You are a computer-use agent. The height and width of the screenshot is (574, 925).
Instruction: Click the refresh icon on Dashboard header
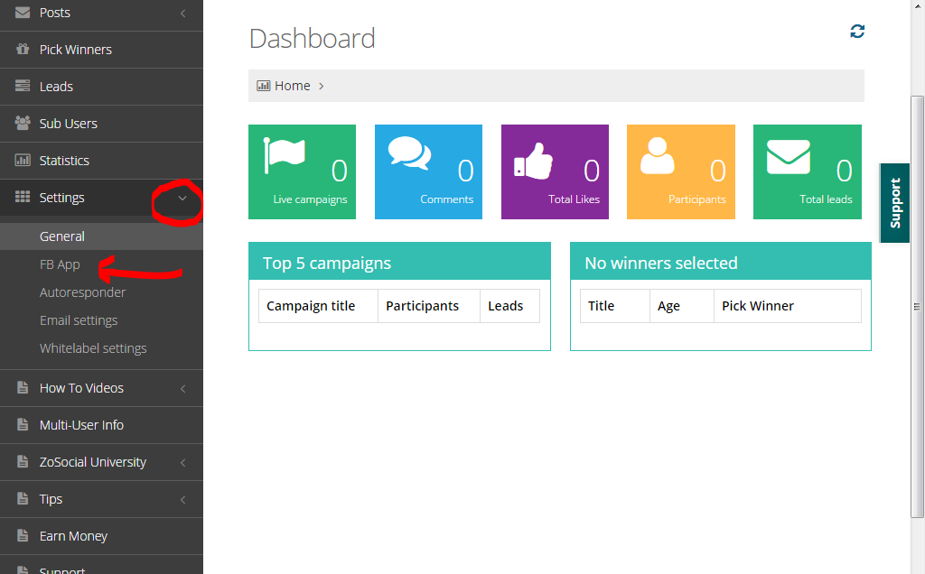857,32
